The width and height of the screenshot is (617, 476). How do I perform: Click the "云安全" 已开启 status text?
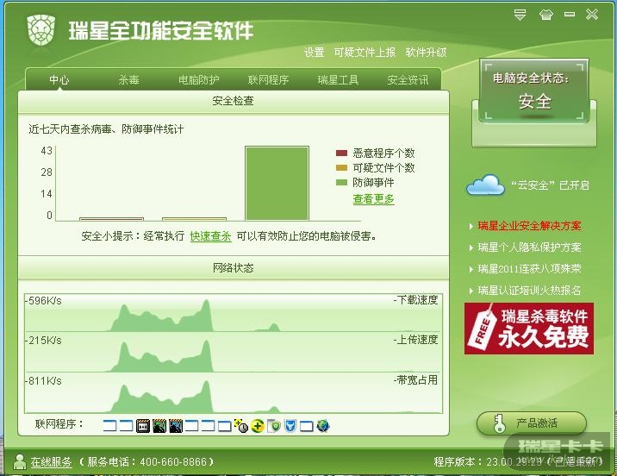(550, 185)
